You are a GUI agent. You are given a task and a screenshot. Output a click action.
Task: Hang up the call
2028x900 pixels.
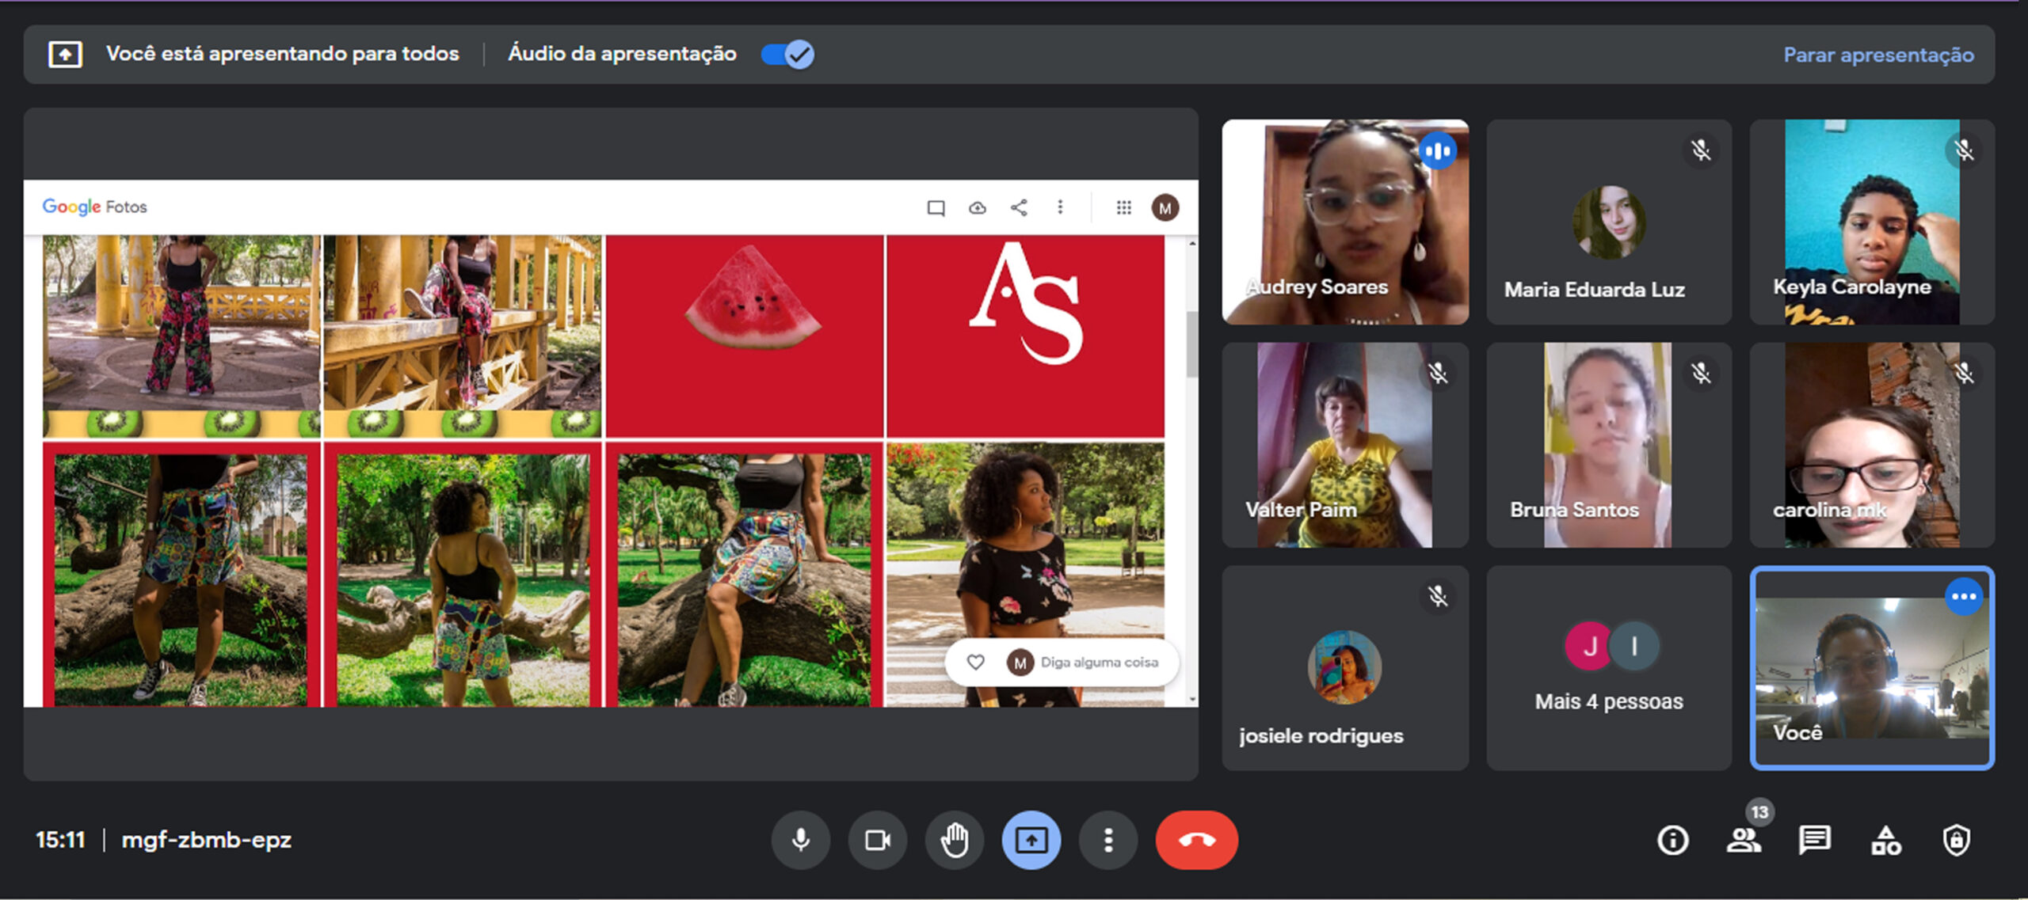[x=1196, y=840]
